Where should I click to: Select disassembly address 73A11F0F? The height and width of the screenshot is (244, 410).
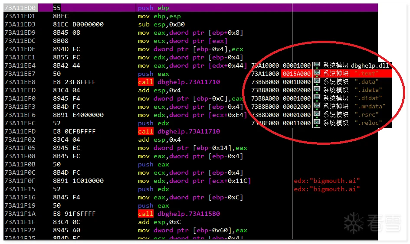(20, 181)
